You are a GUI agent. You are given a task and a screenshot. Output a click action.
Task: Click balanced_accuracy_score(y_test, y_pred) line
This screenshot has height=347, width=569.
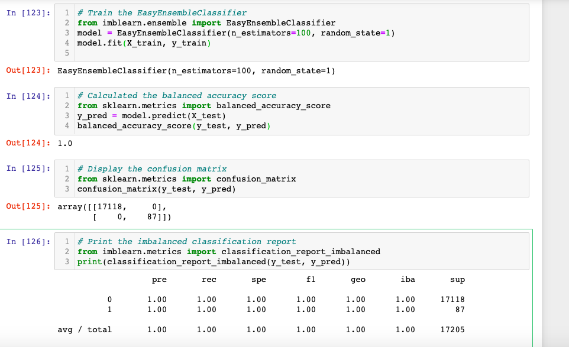tap(174, 126)
